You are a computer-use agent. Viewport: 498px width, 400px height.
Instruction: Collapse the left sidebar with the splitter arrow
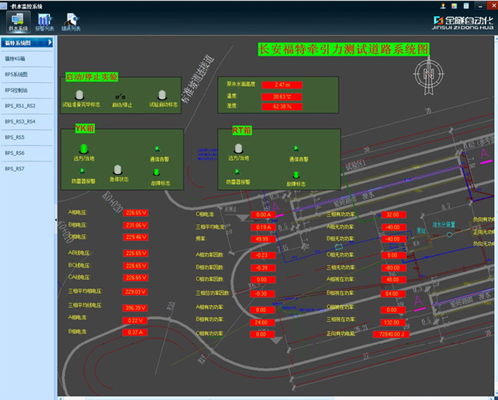pyautogui.click(x=56, y=220)
